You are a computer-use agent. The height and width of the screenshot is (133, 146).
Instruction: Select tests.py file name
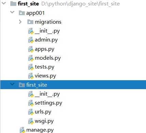pyautogui.click(x=45, y=67)
